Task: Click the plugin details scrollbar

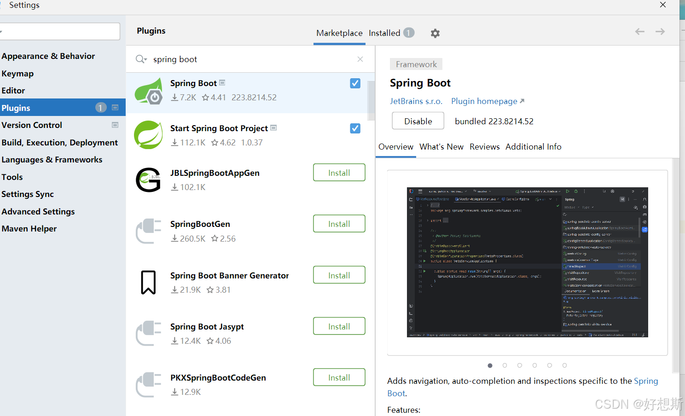Action: coord(676,265)
